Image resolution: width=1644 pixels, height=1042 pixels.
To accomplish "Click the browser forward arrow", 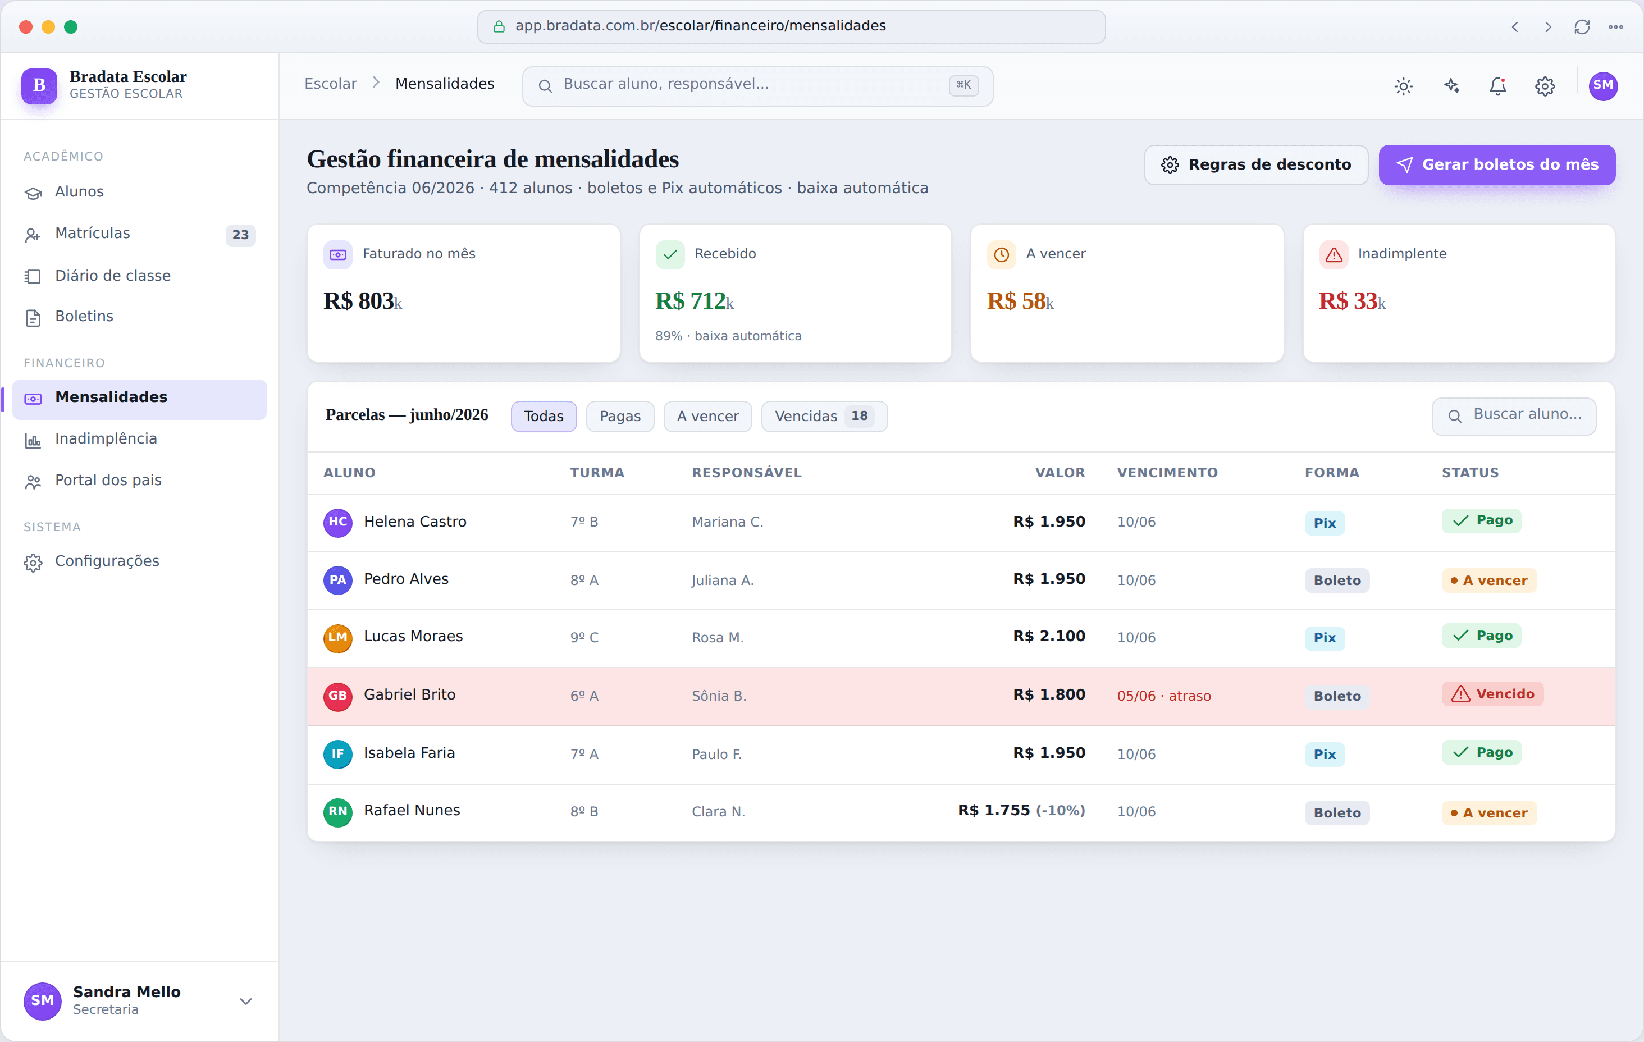I will pyautogui.click(x=1548, y=26).
